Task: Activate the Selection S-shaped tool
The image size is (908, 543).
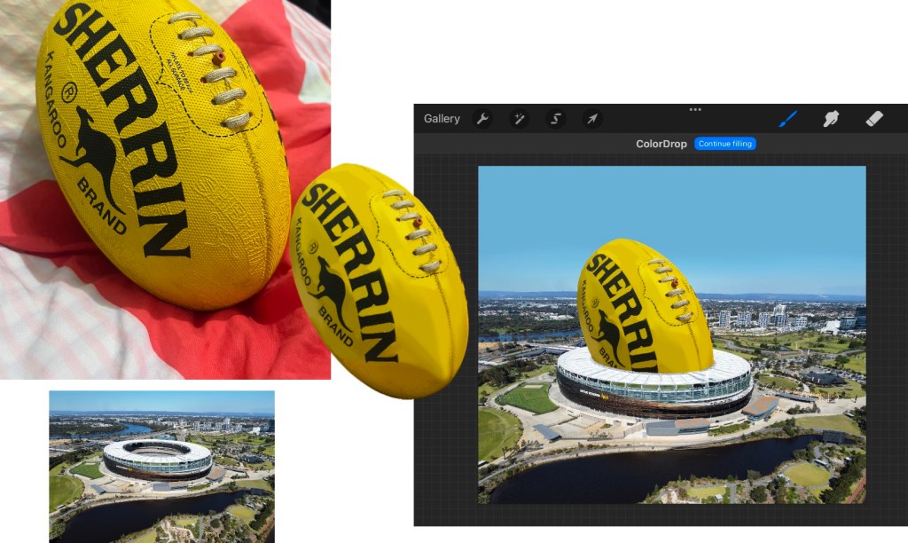Action: 557,119
